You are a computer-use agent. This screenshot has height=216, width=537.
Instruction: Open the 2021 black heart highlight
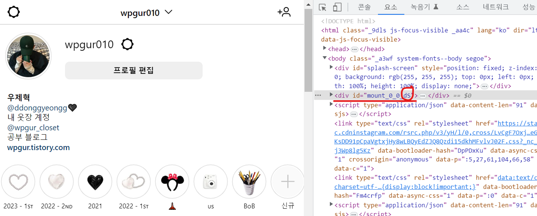(95, 182)
